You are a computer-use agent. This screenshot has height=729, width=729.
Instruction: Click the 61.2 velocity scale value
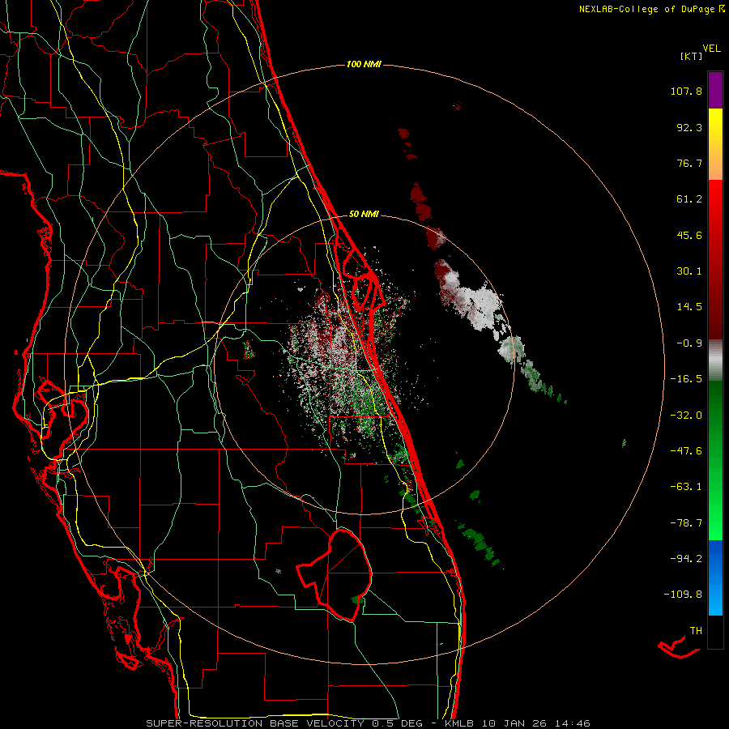click(689, 199)
